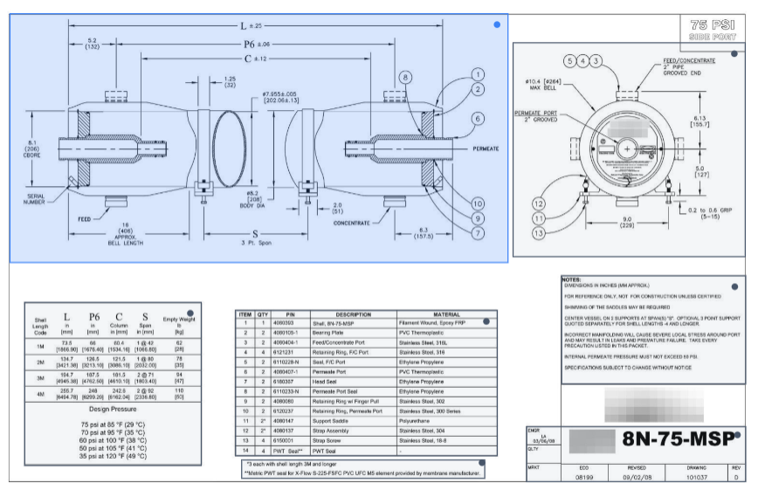Click the '75 psi at 85 °F (29 °C)' line
The height and width of the screenshot is (497, 758).
[x=113, y=425]
